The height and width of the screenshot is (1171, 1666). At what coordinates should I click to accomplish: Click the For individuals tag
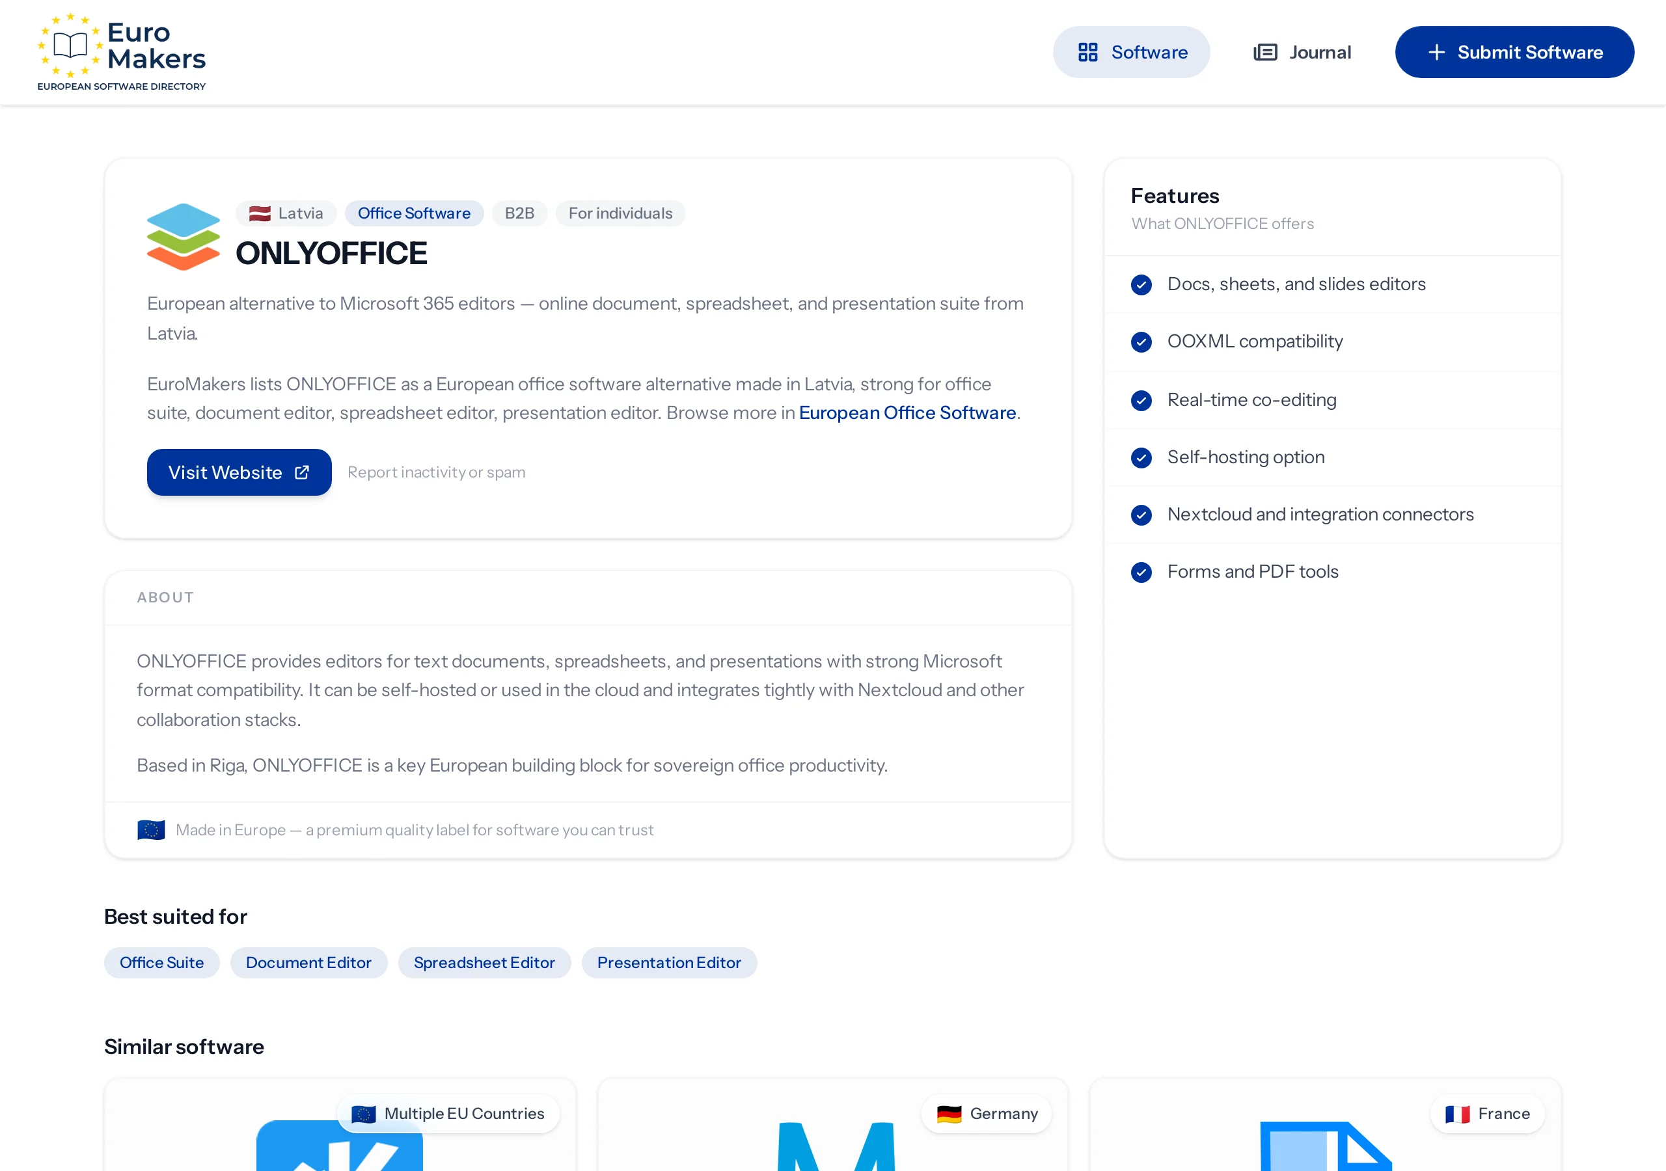(x=620, y=213)
